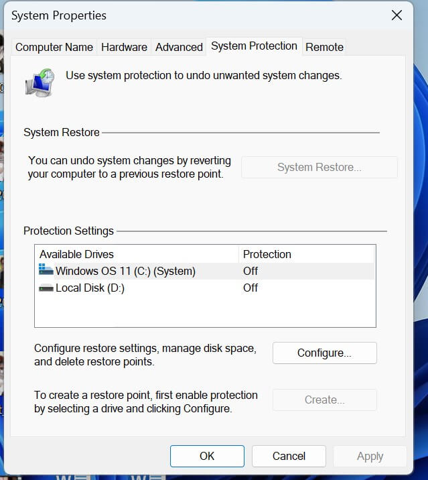The width and height of the screenshot is (428, 480).
Task: Open the Hardware tab
Action: pos(124,47)
